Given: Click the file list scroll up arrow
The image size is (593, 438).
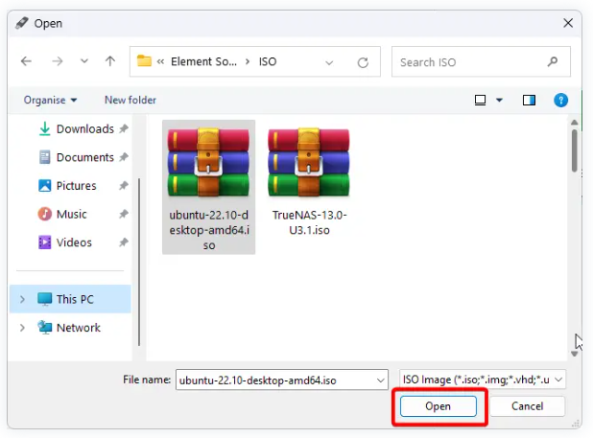Looking at the screenshot, I should [x=574, y=123].
